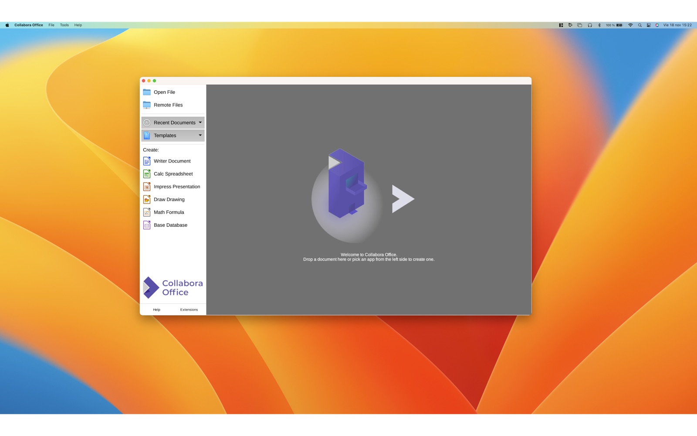
Task: Expand the Templates dropdown arrow
Action: pyautogui.click(x=200, y=135)
